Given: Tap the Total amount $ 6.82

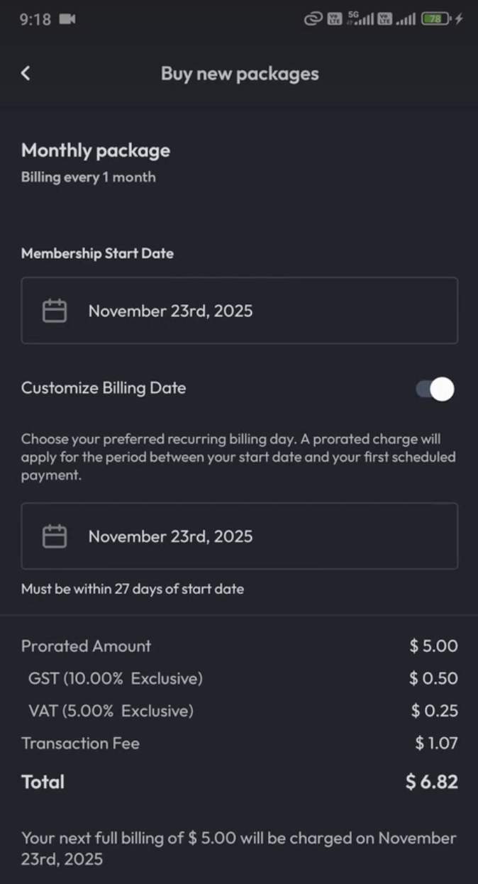Looking at the screenshot, I should [x=432, y=782].
